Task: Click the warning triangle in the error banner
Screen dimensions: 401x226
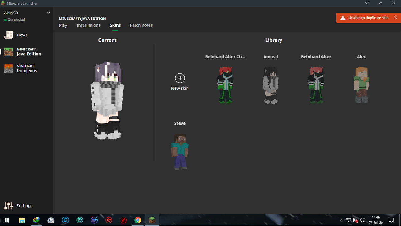Action: click(x=343, y=18)
